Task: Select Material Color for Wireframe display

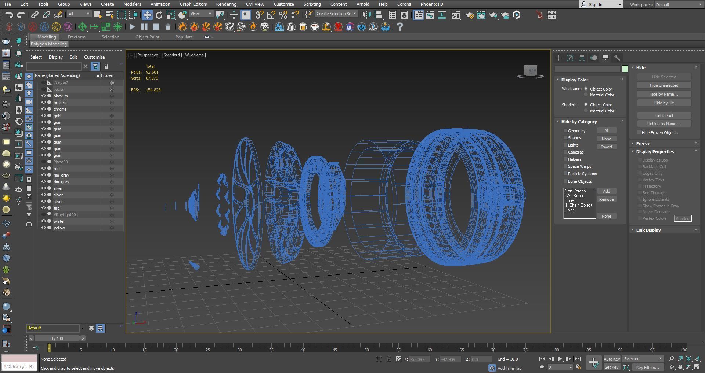Action: click(x=586, y=95)
